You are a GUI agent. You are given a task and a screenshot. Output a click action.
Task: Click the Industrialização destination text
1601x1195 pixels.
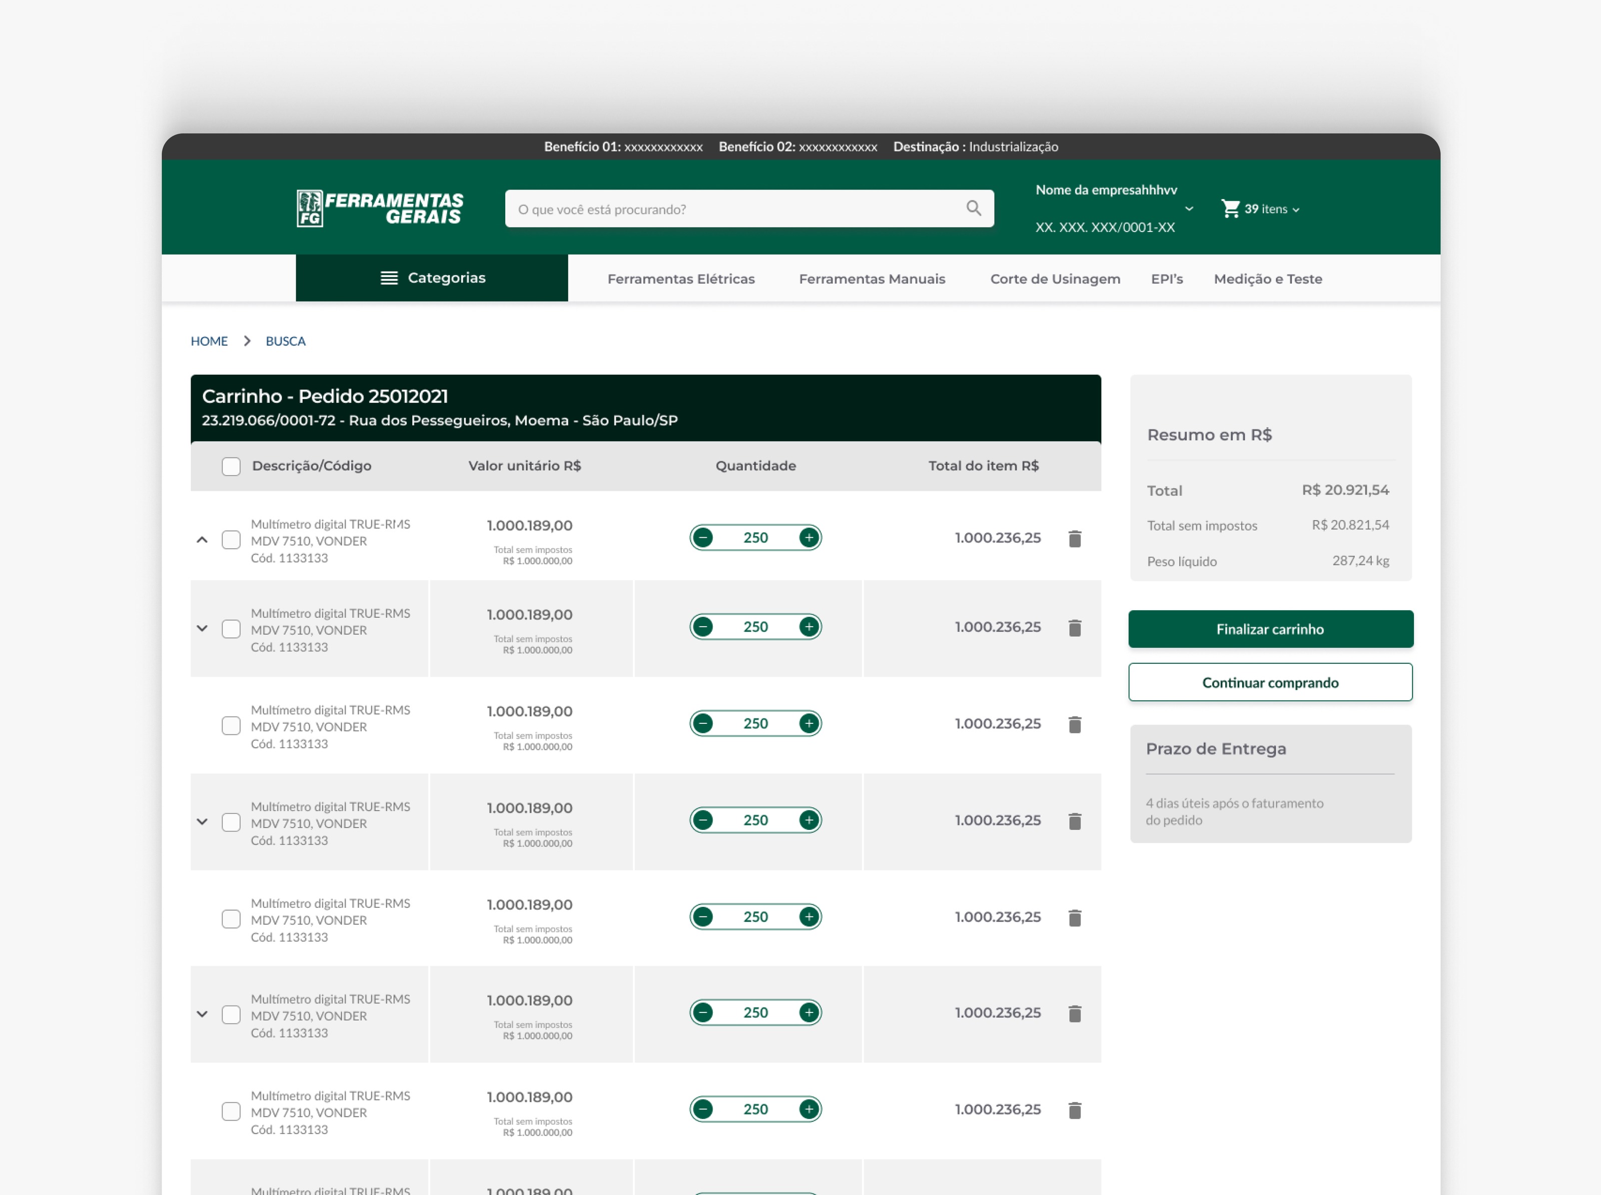1014,146
